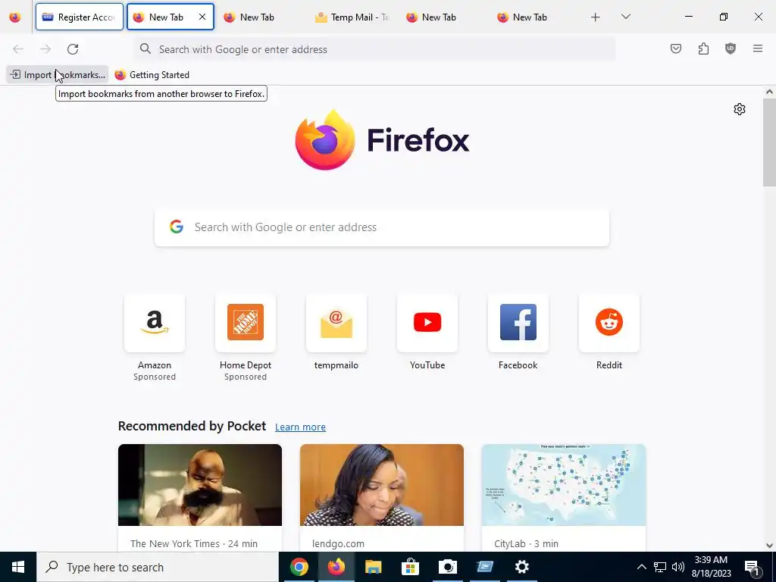The width and height of the screenshot is (776, 582).
Task: Select the last New Tab
Action: 534,17
